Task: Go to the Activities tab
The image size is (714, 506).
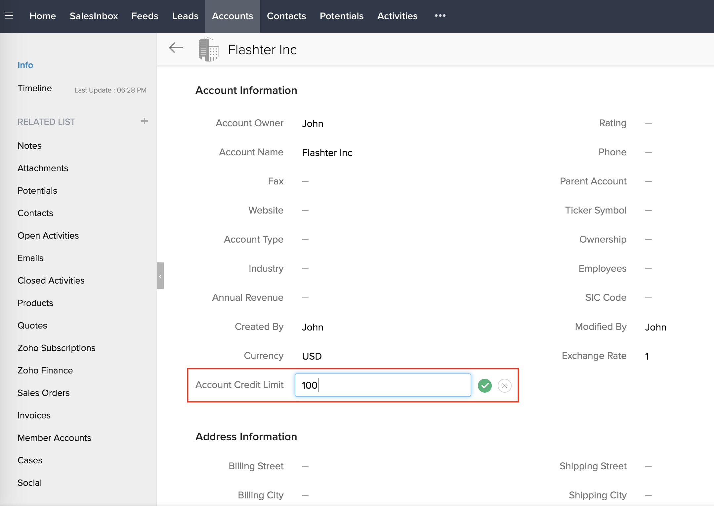Action: coord(397,16)
